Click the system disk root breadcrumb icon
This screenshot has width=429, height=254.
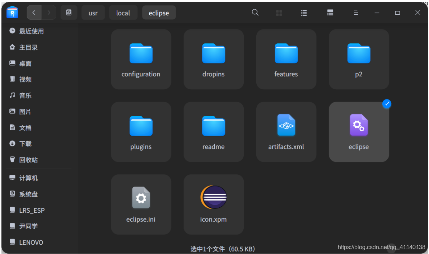tap(69, 13)
